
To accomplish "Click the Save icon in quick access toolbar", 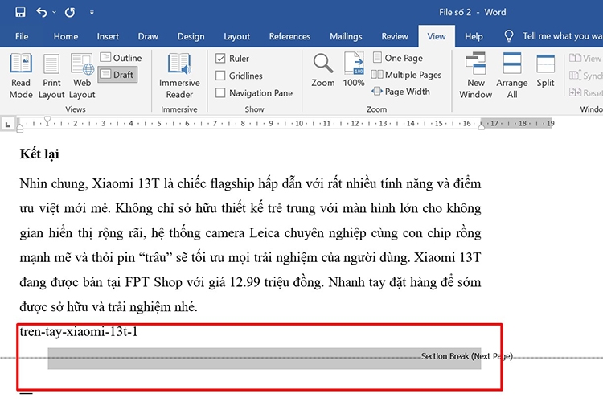I will click(20, 12).
